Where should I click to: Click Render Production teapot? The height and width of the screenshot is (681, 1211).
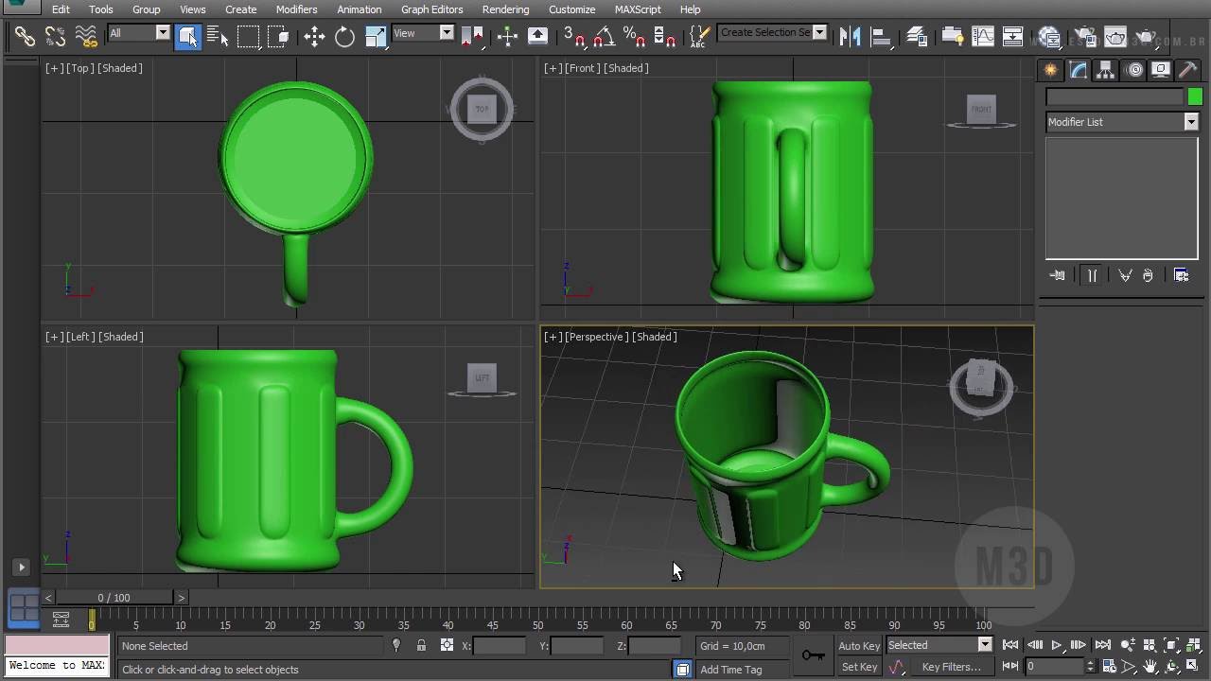(1147, 38)
